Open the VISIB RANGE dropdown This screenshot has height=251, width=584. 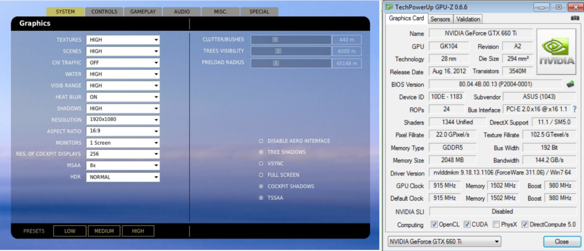[x=123, y=86]
